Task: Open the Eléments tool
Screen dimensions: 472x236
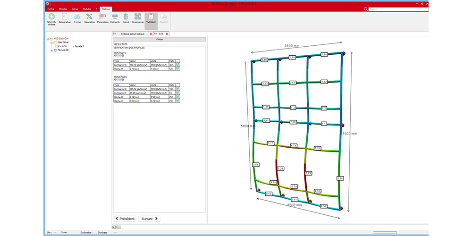Action: pos(115,17)
